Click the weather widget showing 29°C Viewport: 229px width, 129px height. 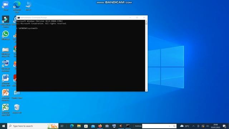click(x=185, y=126)
